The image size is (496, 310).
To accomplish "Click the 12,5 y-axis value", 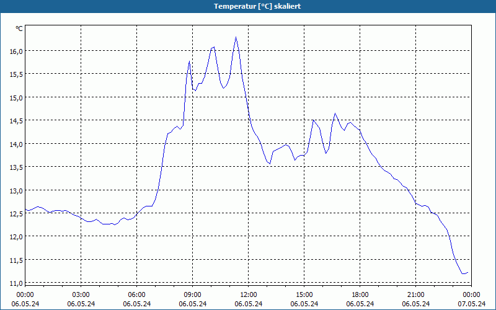I will (x=16, y=214).
